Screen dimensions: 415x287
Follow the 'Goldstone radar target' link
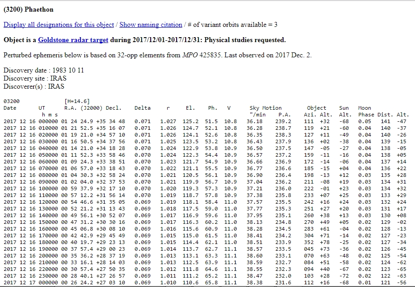tap(73, 40)
